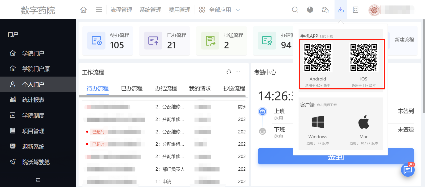Screen dimensions: 425x187
Task: Click the Android QR code
Action: [x=318, y=57]
